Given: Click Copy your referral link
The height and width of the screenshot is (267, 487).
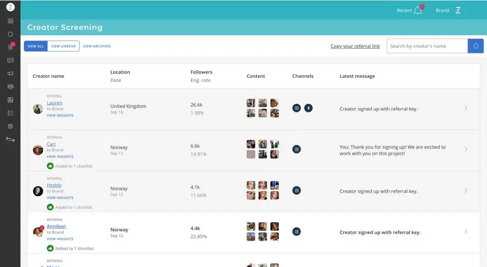Looking at the screenshot, I should (355, 46).
